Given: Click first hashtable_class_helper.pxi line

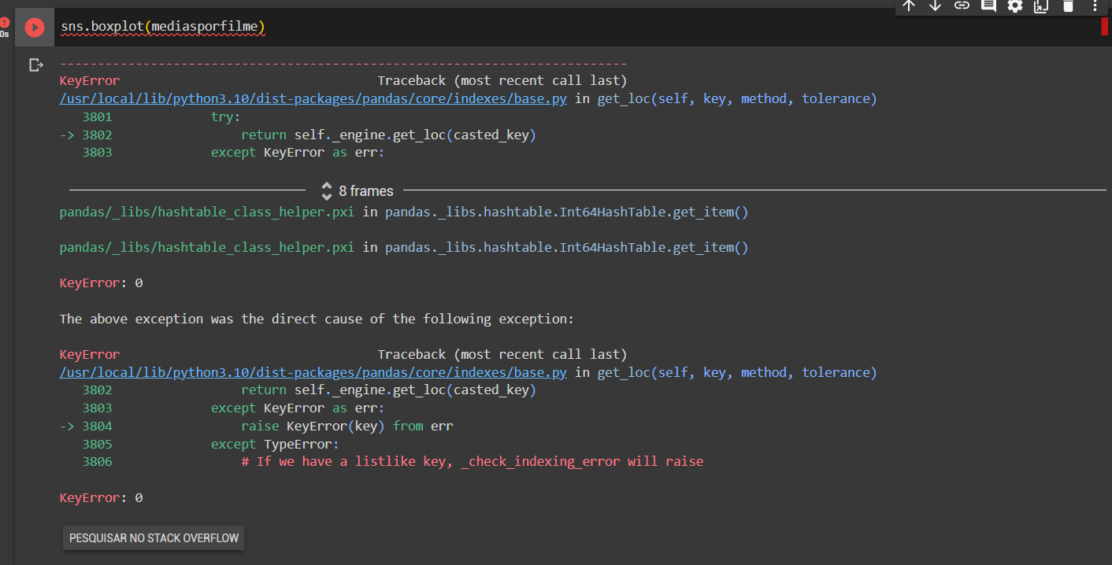Looking at the screenshot, I should [x=404, y=212].
